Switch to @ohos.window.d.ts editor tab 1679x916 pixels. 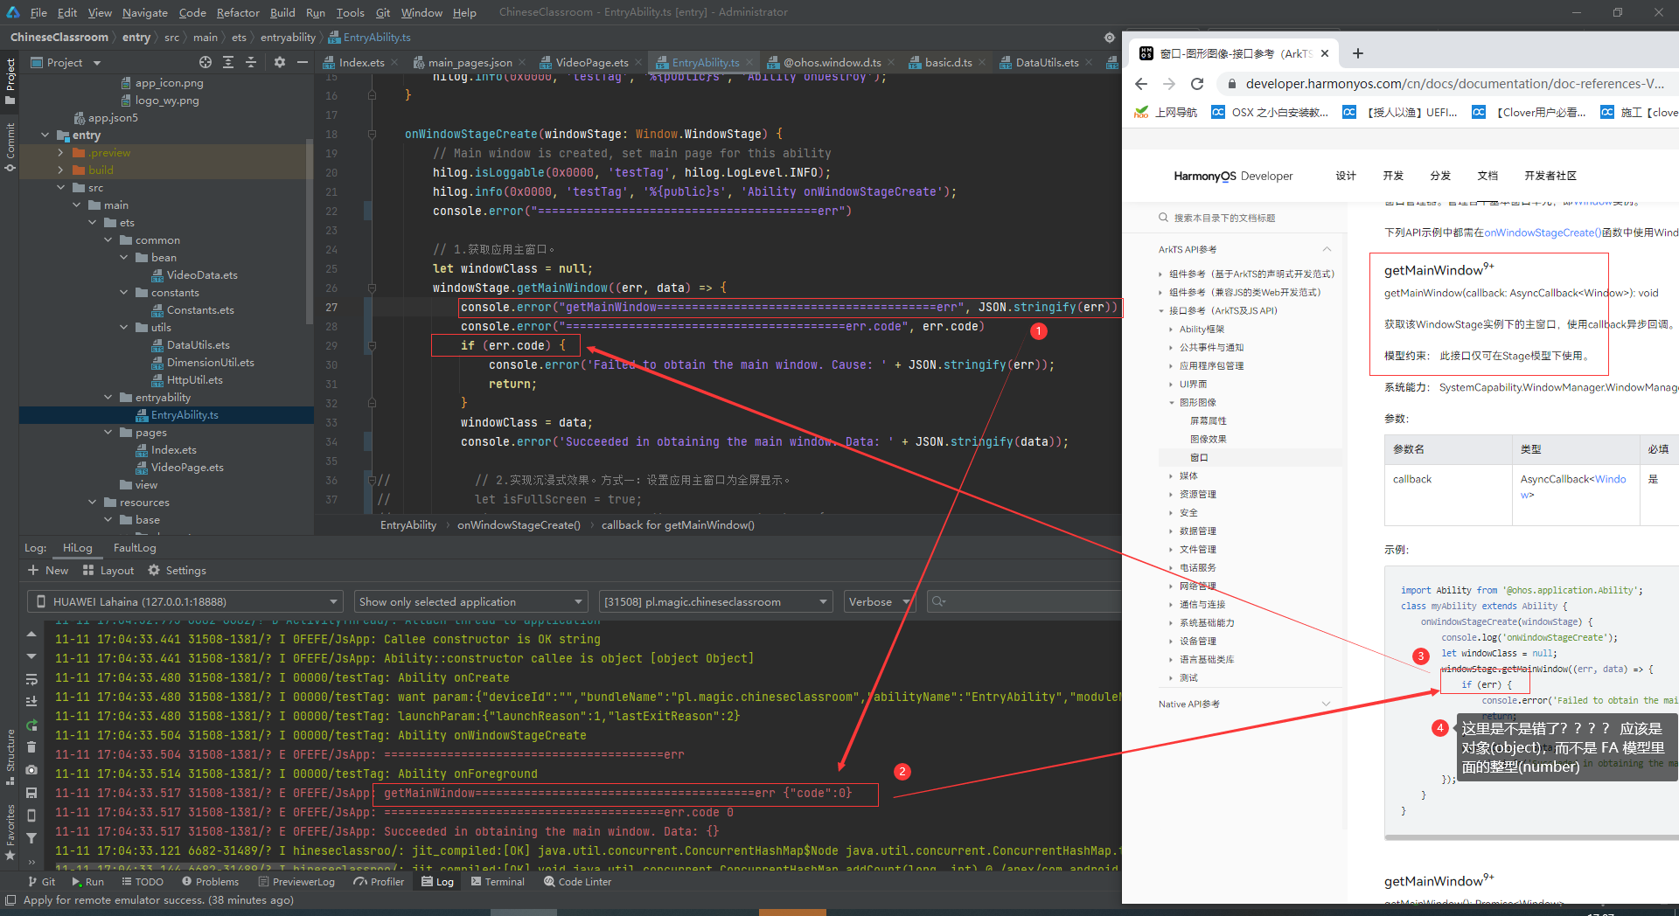[832, 63]
